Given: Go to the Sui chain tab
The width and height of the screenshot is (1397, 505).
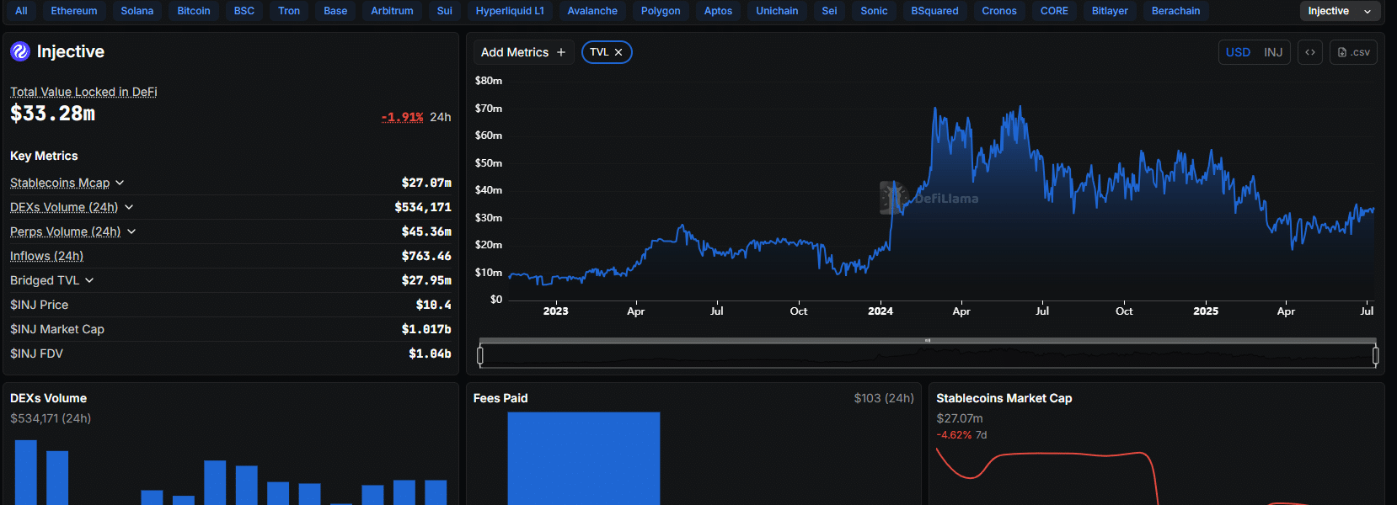Looking at the screenshot, I should point(445,11).
